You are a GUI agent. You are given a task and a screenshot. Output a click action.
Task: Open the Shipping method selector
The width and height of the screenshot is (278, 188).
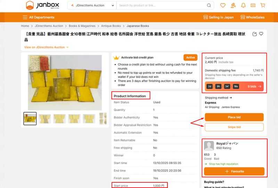click(218, 98)
